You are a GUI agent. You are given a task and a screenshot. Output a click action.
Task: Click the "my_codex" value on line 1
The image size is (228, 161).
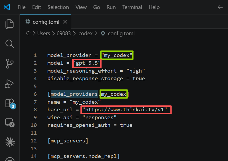(117, 55)
